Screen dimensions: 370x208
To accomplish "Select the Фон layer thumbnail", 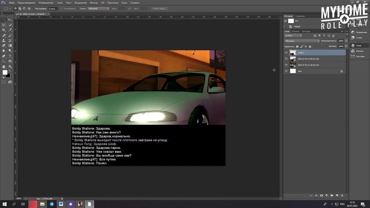I will click(x=293, y=71).
